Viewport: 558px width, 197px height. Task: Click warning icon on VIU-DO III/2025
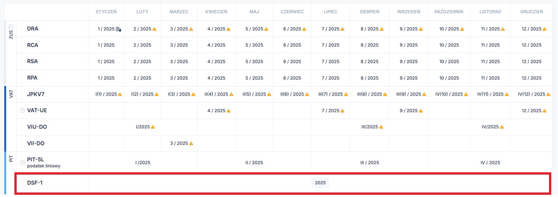[382, 127]
